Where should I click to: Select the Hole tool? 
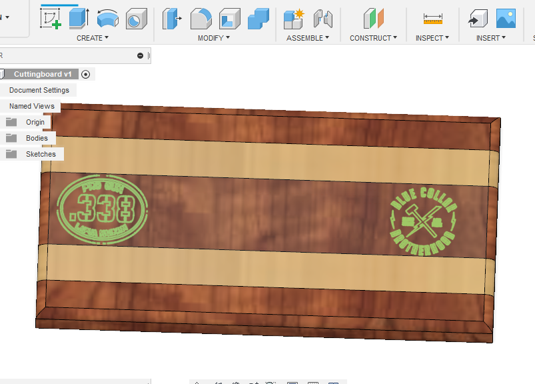coord(136,19)
